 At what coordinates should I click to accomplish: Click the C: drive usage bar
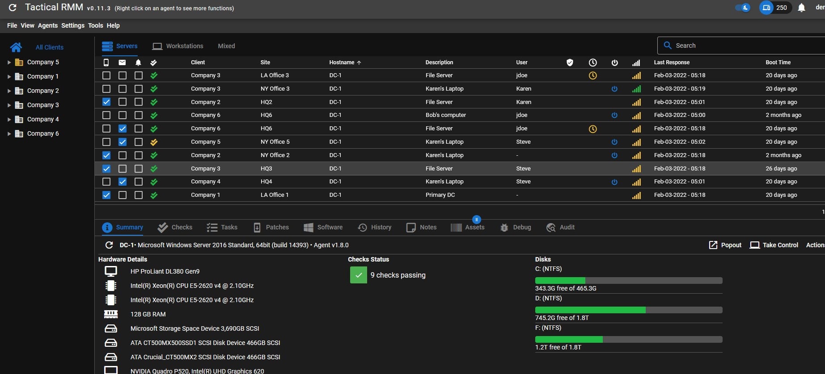(x=629, y=280)
